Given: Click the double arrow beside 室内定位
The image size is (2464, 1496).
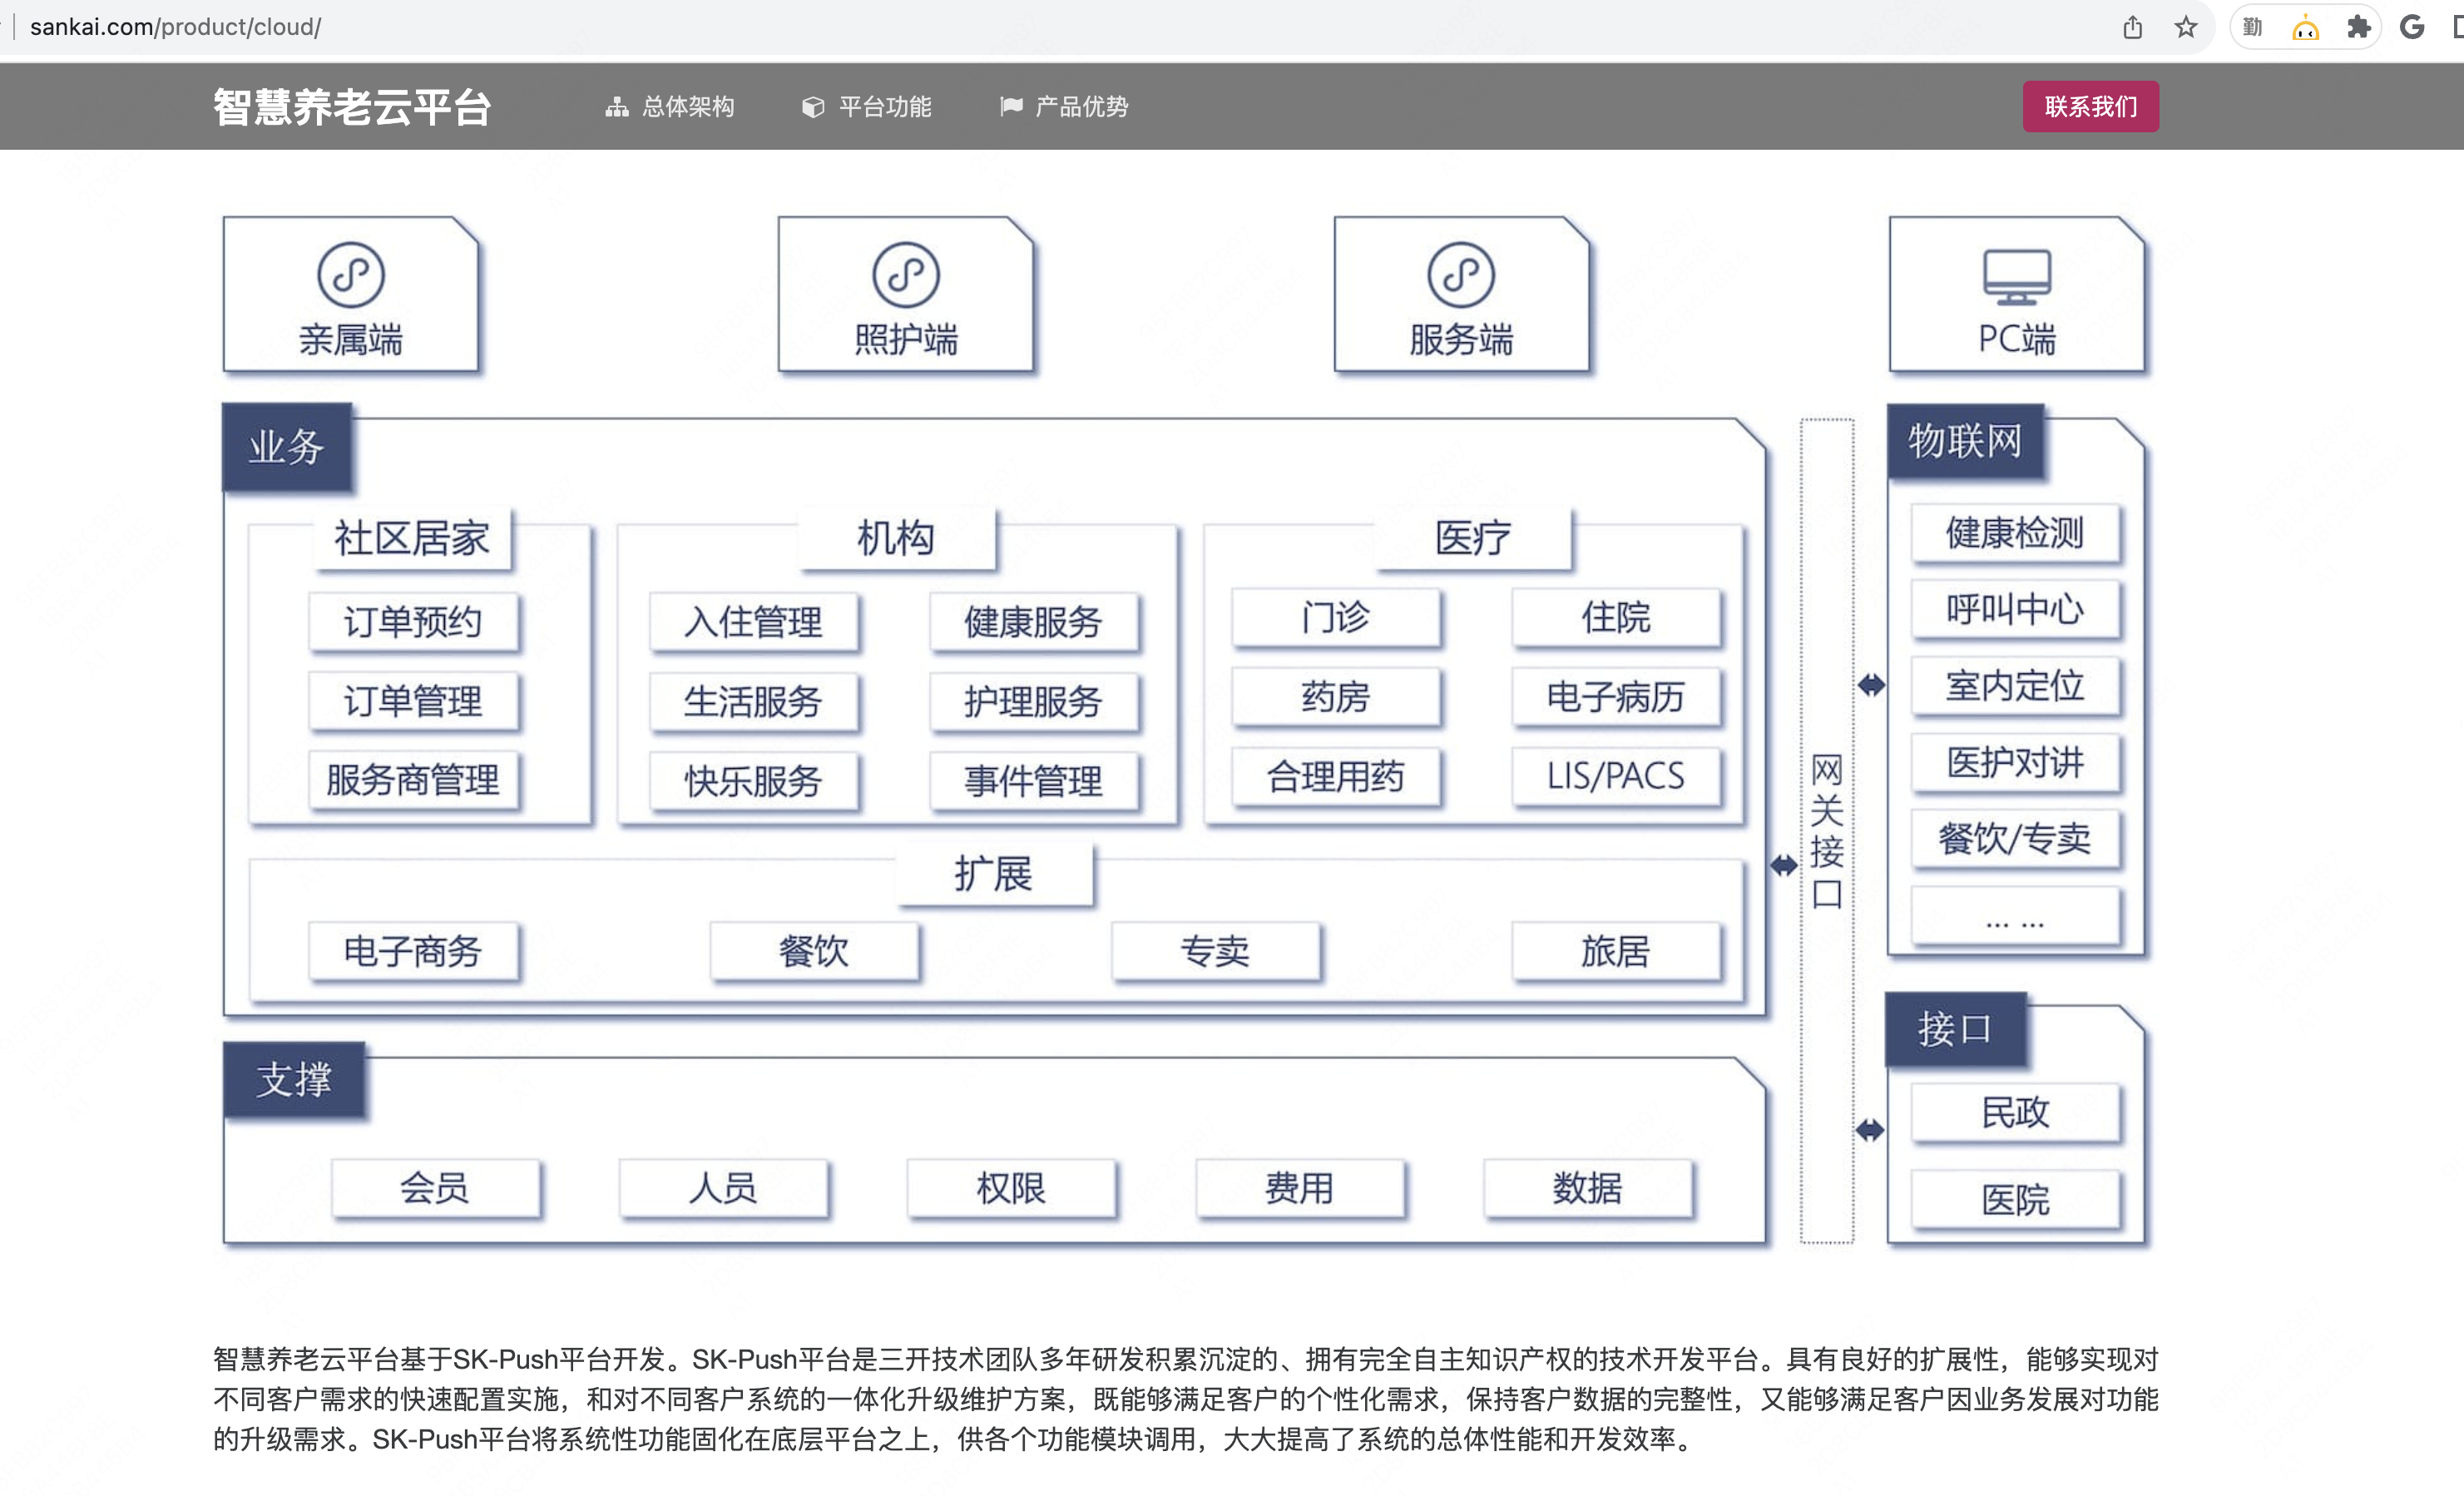Looking at the screenshot, I should [x=1871, y=685].
